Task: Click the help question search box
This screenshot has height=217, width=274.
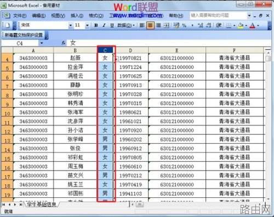Action: coord(218,15)
